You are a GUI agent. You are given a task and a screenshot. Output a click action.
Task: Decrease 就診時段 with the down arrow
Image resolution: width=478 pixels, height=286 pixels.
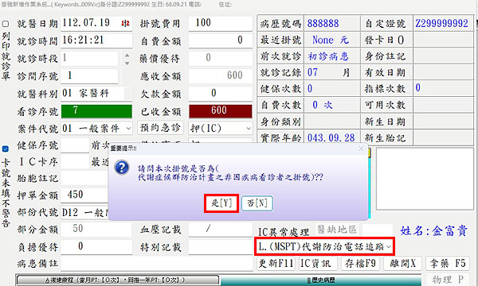[127, 63]
